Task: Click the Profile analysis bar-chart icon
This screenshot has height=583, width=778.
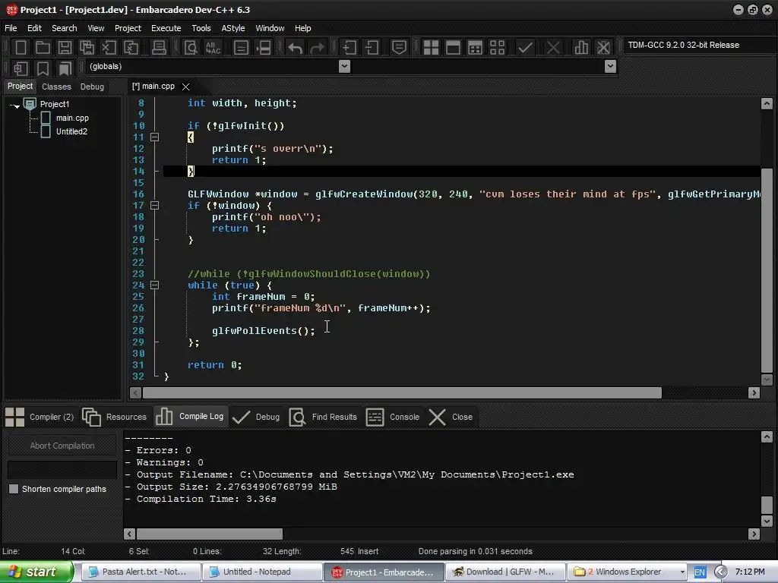Action: 581,48
